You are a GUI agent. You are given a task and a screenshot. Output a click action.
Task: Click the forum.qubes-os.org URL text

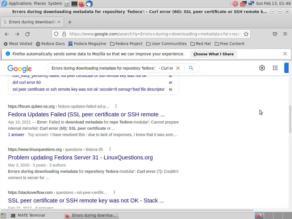(x=31, y=106)
